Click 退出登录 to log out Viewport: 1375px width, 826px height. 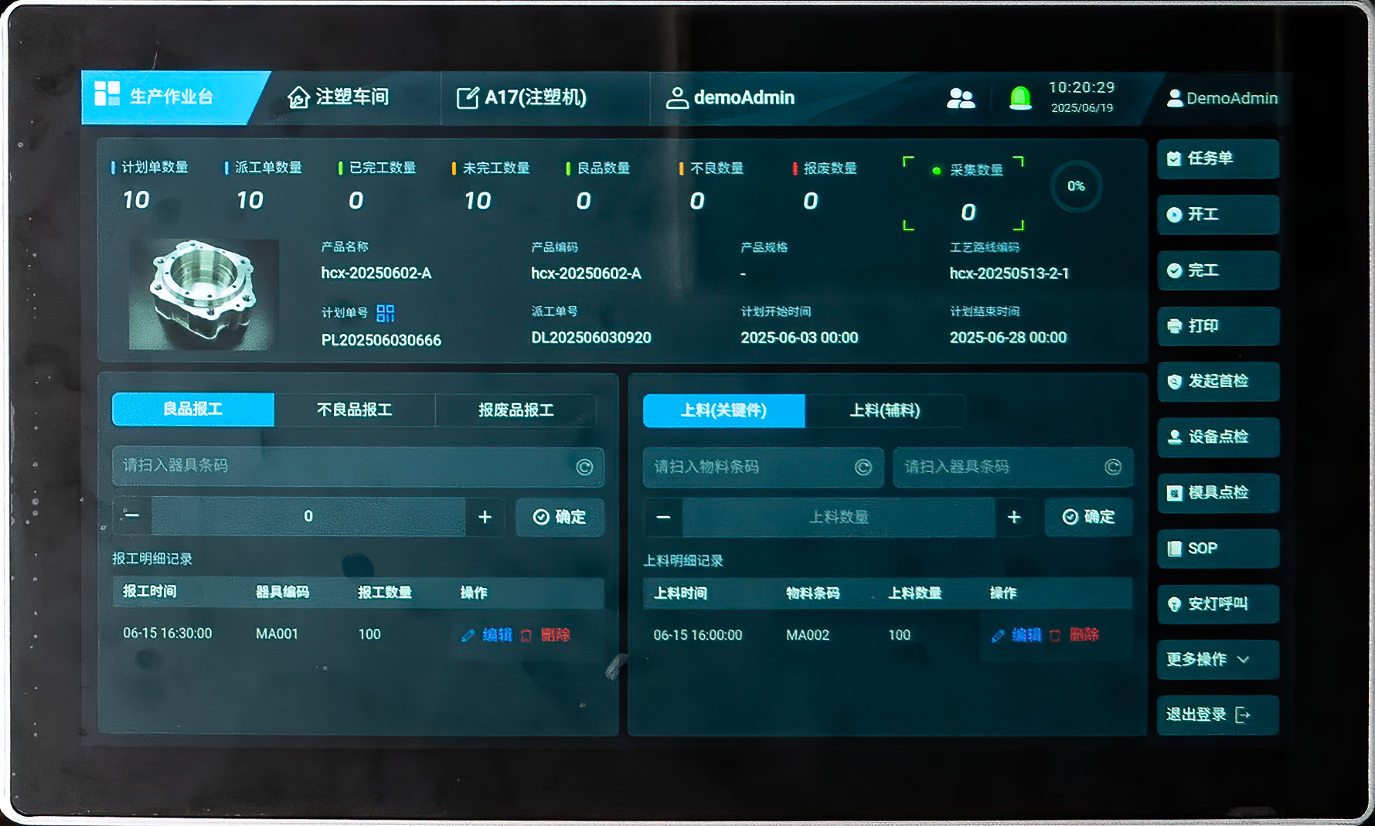point(1208,715)
